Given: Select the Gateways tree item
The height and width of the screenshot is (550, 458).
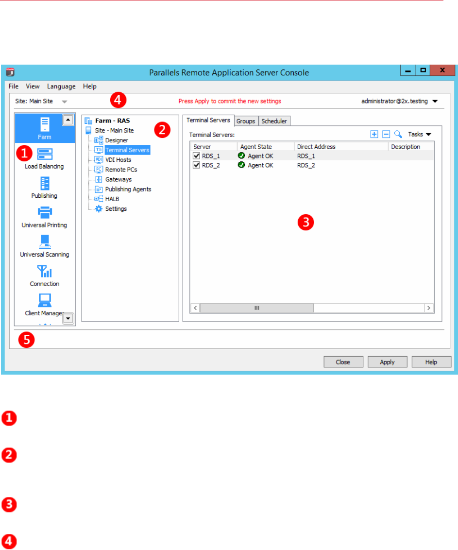Looking at the screenshot, I should pyautogui.click(x=119, y=180).
